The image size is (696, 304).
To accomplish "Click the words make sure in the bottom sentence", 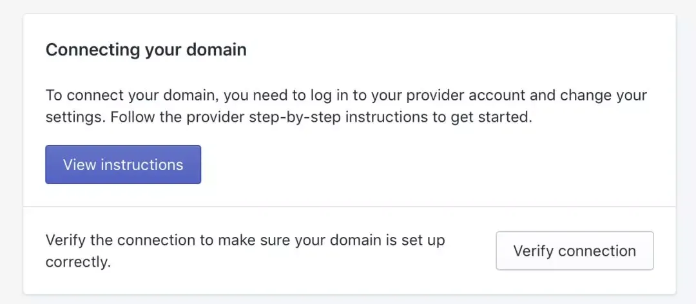I will (273, 240).
